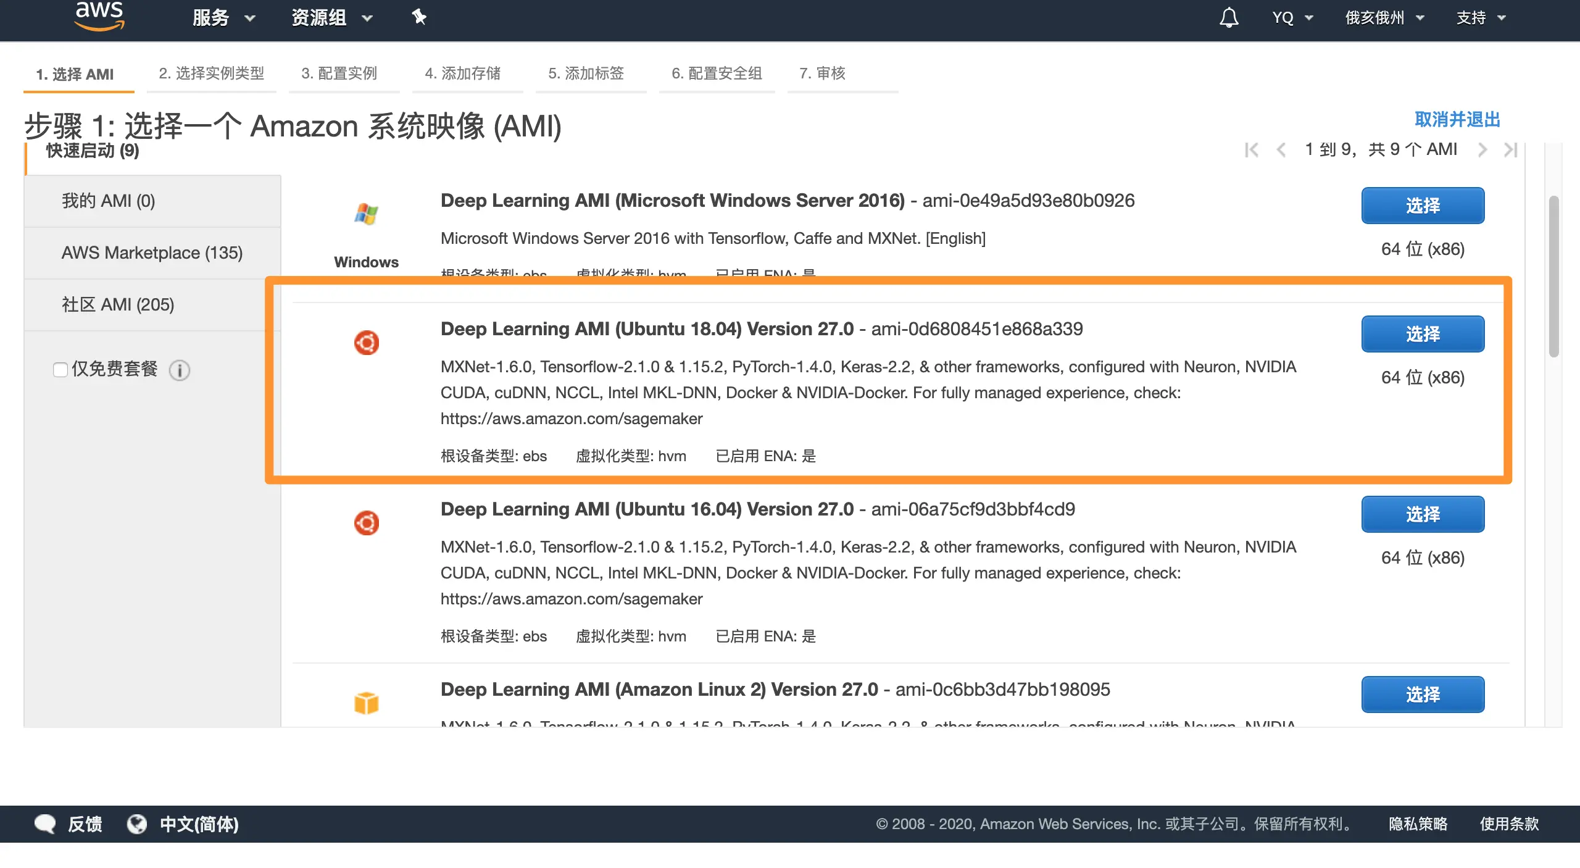Click the AMI list vertical scrollbar
The image size is (1580, 868).
click(1553, 277)
